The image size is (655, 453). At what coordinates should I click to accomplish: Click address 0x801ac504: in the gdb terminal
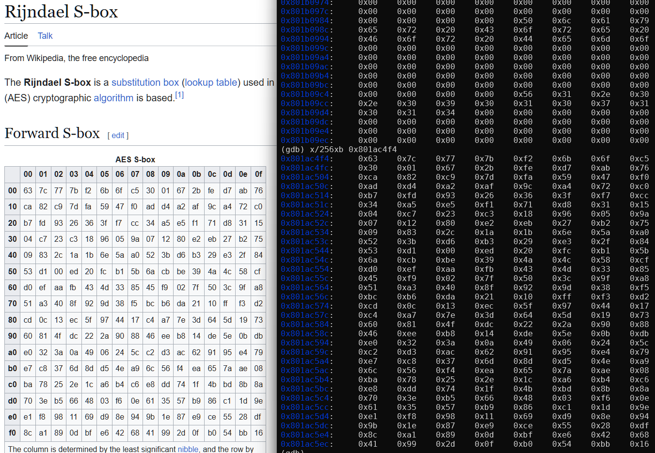[307, 177]
